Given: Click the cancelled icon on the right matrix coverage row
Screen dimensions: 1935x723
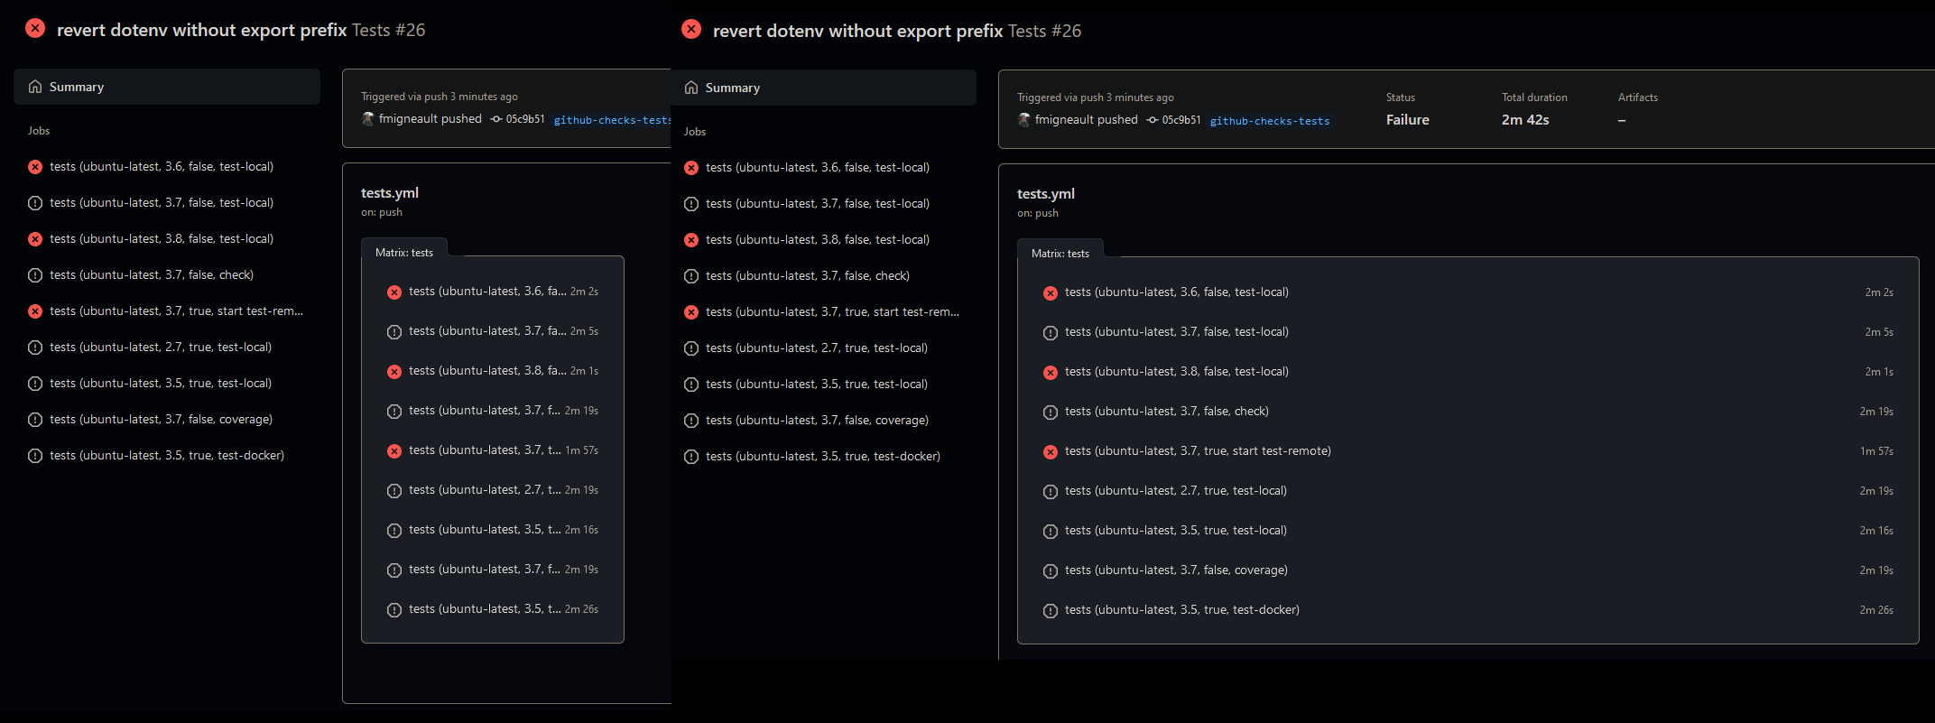Looking at the screenshot, I should 1051,571.
